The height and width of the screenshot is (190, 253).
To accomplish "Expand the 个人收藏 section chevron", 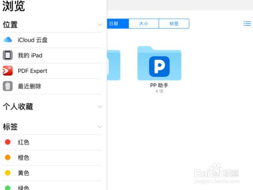I will 100,106.
